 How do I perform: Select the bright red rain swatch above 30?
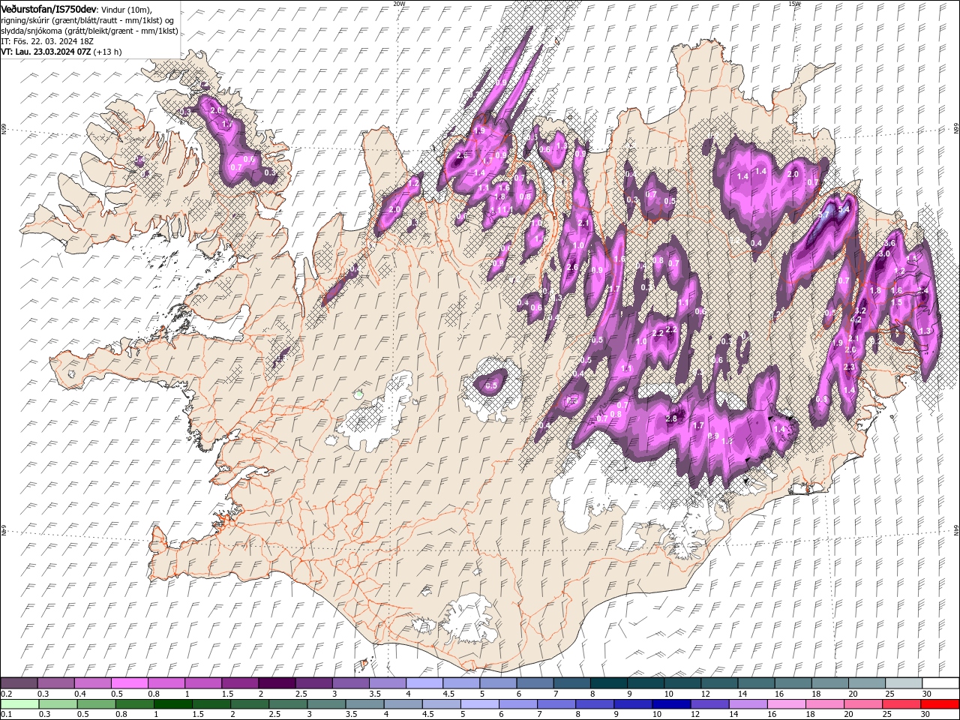(x=940, y=704)
